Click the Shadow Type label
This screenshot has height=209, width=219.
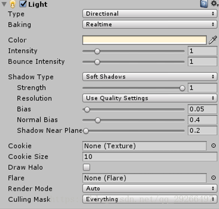click(31, 77)
